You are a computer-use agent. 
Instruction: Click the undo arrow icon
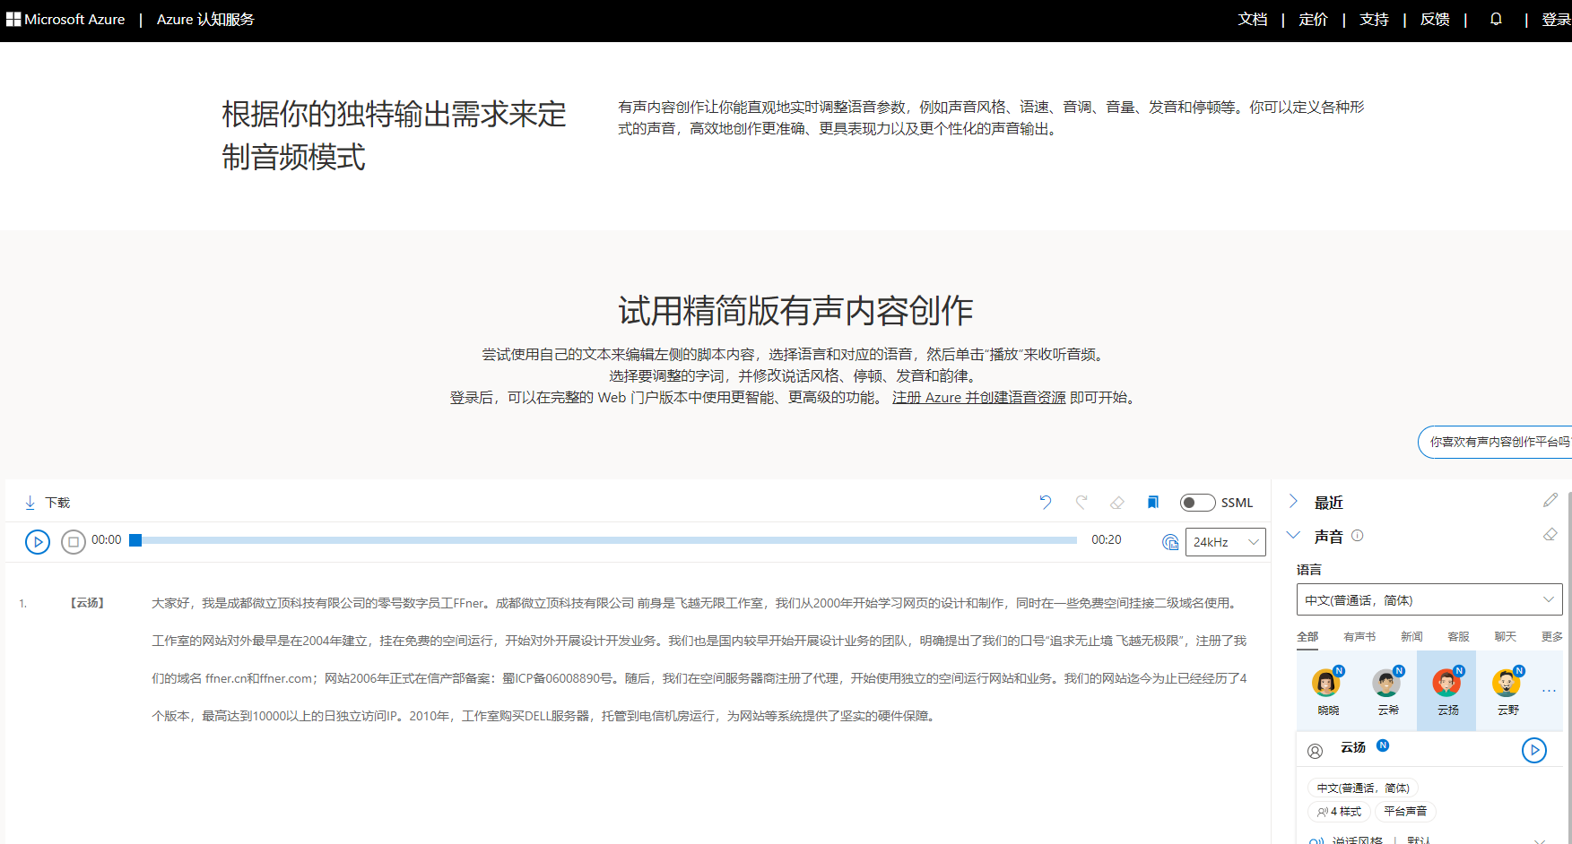1046,503
